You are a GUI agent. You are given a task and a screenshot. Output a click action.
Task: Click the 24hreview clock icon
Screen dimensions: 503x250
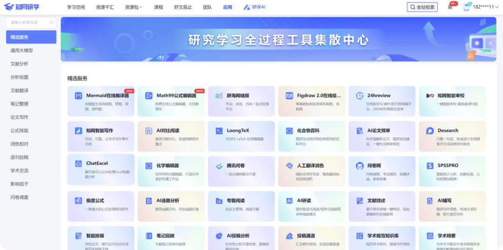pos(360,95)
